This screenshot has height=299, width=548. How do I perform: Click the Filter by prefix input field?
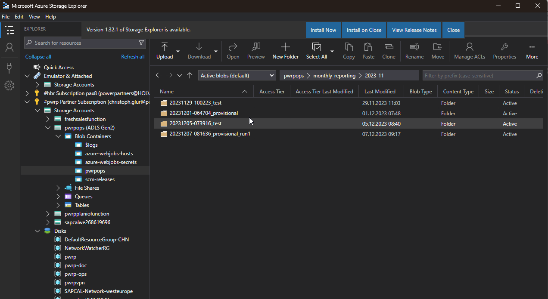pyautogui.click(x=483, y=75)
